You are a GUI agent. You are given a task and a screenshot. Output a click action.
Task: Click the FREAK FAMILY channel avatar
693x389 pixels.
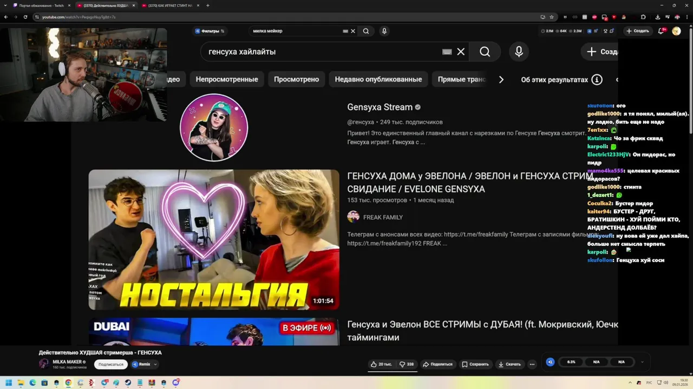(x=354, y=217)
